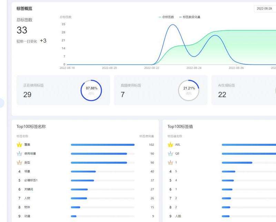Click the gold crown beside 覆盖
Viewport: 276px width, 222px height.
19,145
